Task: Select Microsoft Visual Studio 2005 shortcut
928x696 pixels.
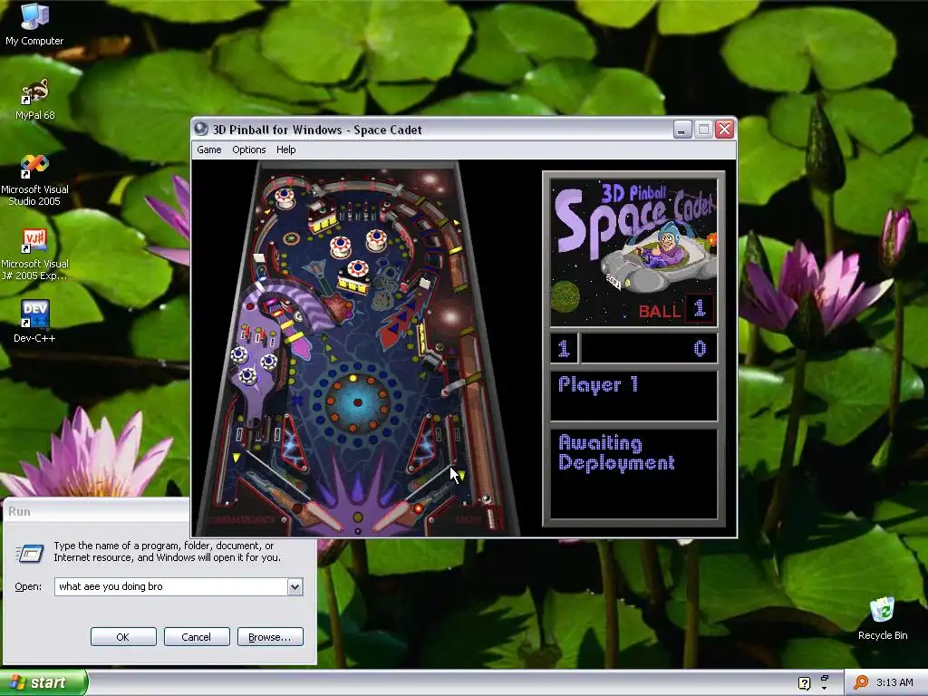Action: click(x=34, y=179)
